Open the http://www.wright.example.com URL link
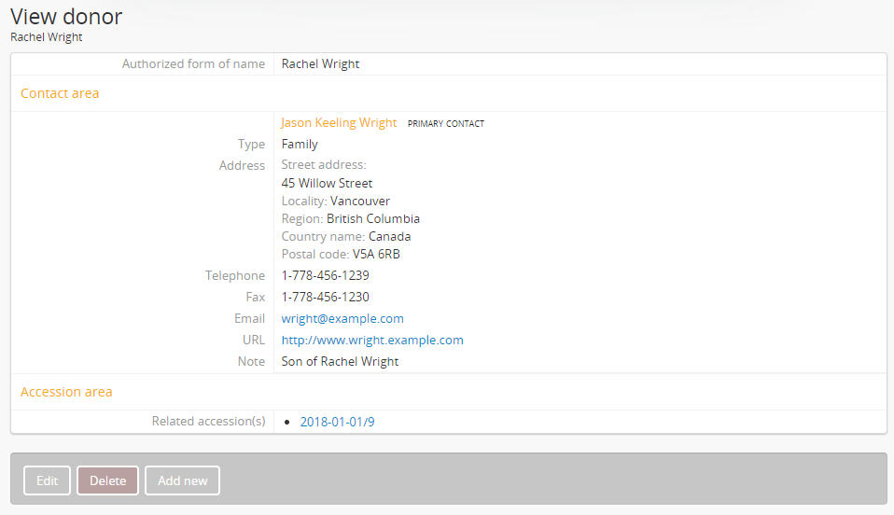Screen dimensions: 894x515 click(372, 341)
